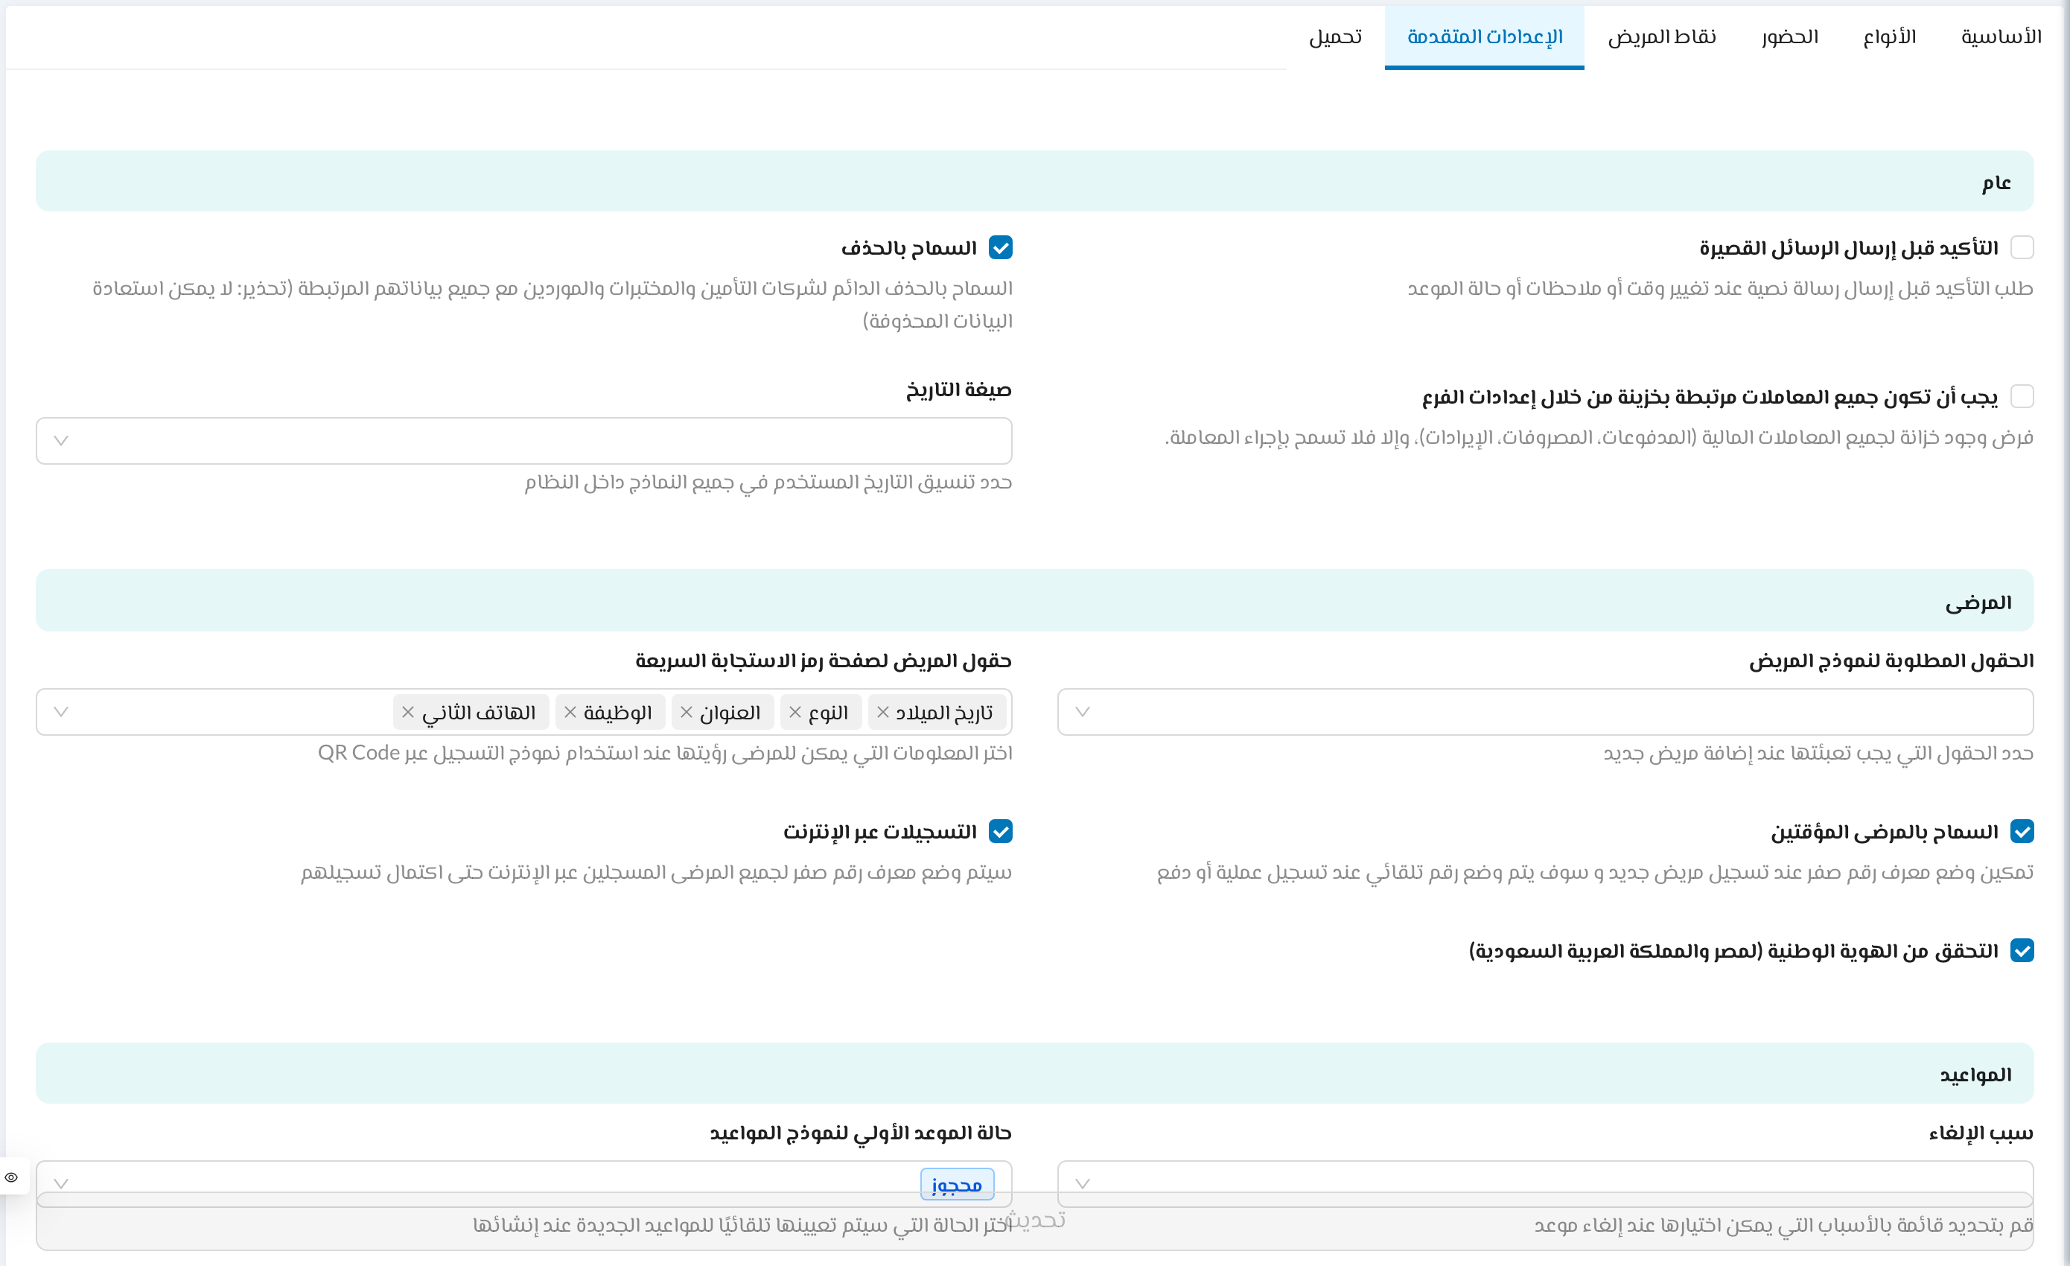Switch to the الأنواع tab
This screenshot has height=1266, width=2070.
coord(1889,37)
